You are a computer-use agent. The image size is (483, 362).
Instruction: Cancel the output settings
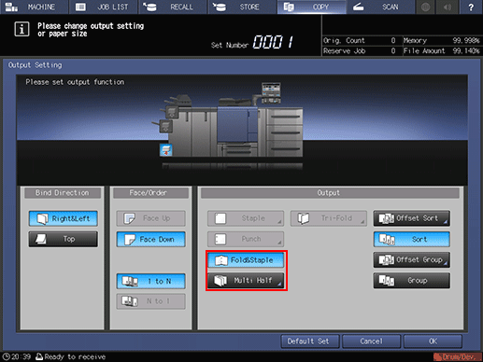pyautogui.click(x=371, y=341)
